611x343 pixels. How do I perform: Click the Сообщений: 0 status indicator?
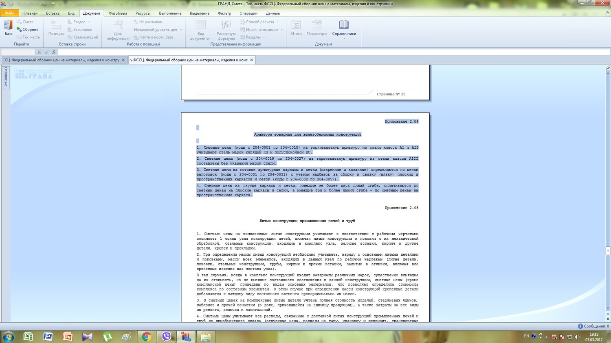593,326
